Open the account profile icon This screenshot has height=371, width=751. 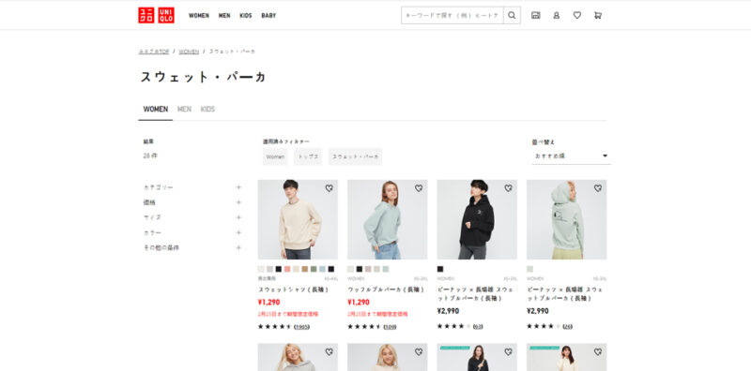[x=556, y=15]
